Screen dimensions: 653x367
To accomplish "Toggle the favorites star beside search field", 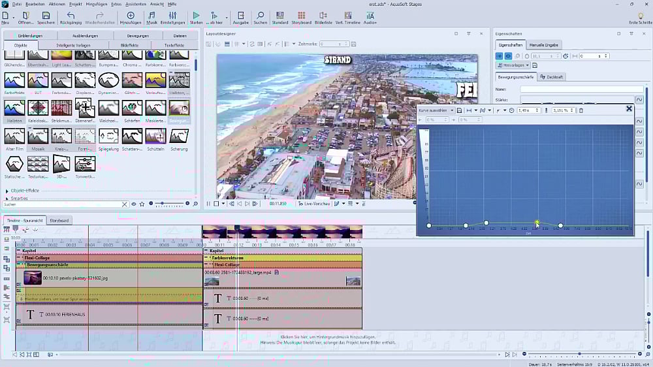I will pyautogui.click(x=142, y=204).
